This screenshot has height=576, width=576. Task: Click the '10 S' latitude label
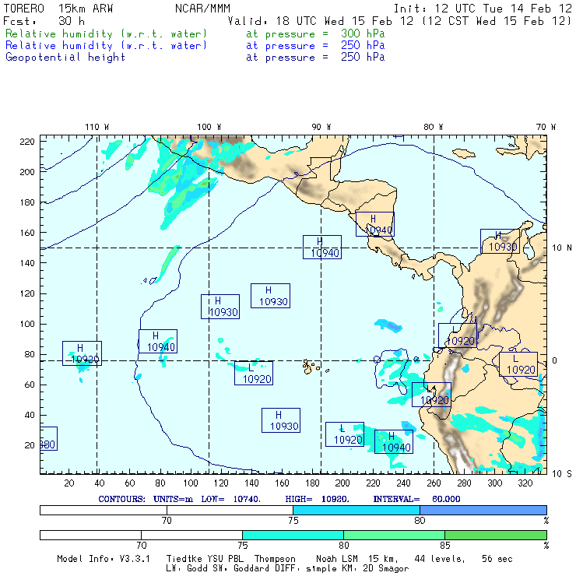coord(562,474)
